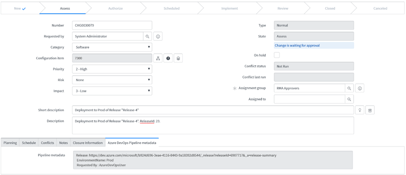Open the Priority dropdown

pos(112,69)
